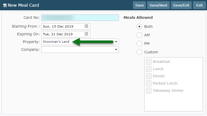The image size is (207, 116).
Task: Expand the Property dropdown arrow
Action: click(x=116, y=42)
